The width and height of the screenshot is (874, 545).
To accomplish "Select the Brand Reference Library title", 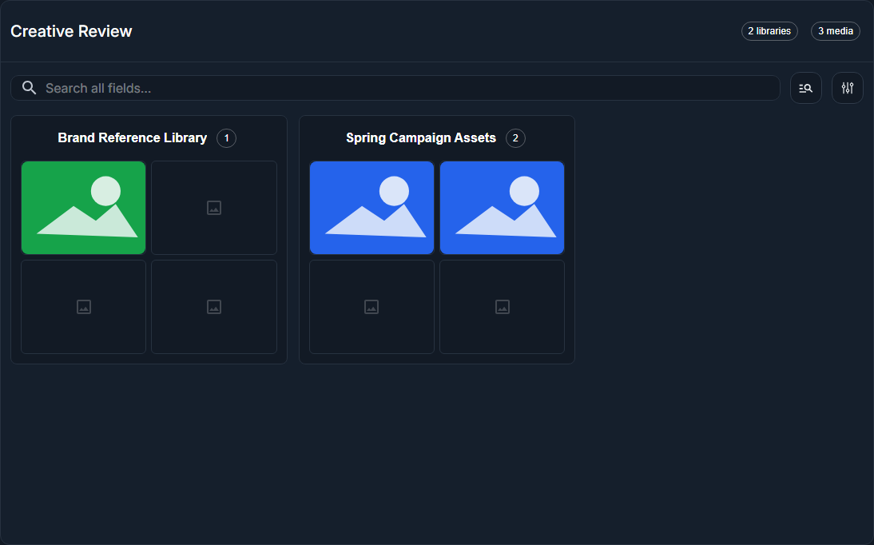I will 132,137.
